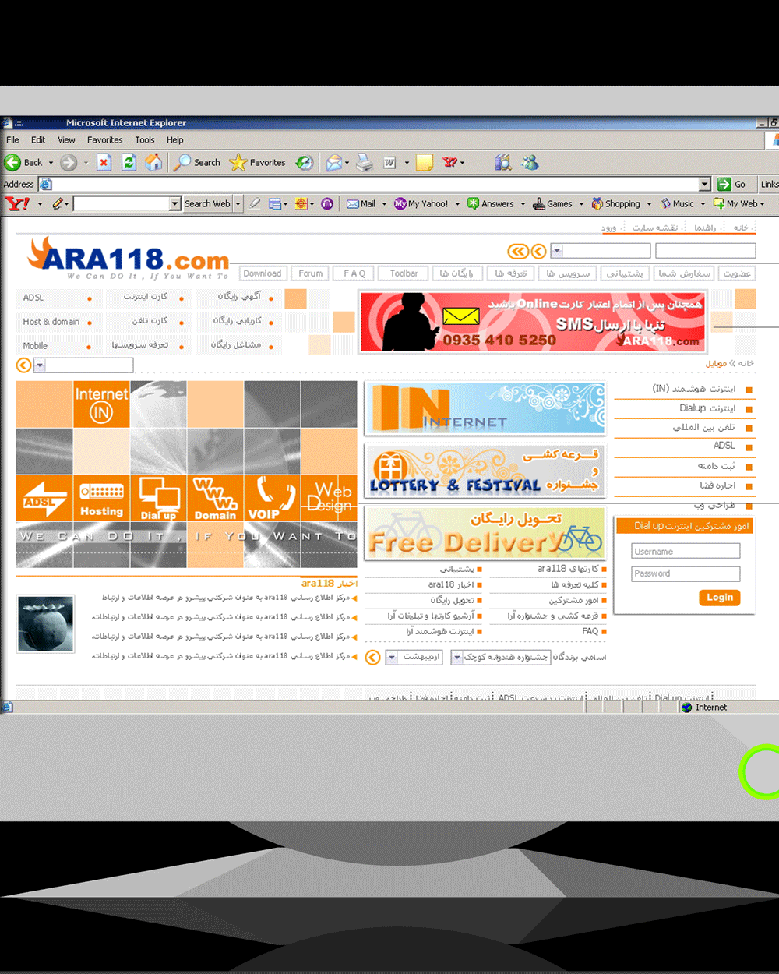
Task: Expand the Address bar dropdown arrow
Action: [704, 185]
